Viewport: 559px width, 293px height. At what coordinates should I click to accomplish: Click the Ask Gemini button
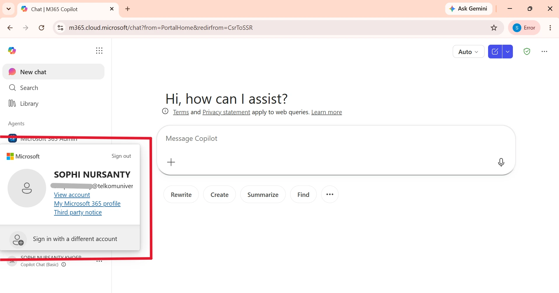coord(469,9)
